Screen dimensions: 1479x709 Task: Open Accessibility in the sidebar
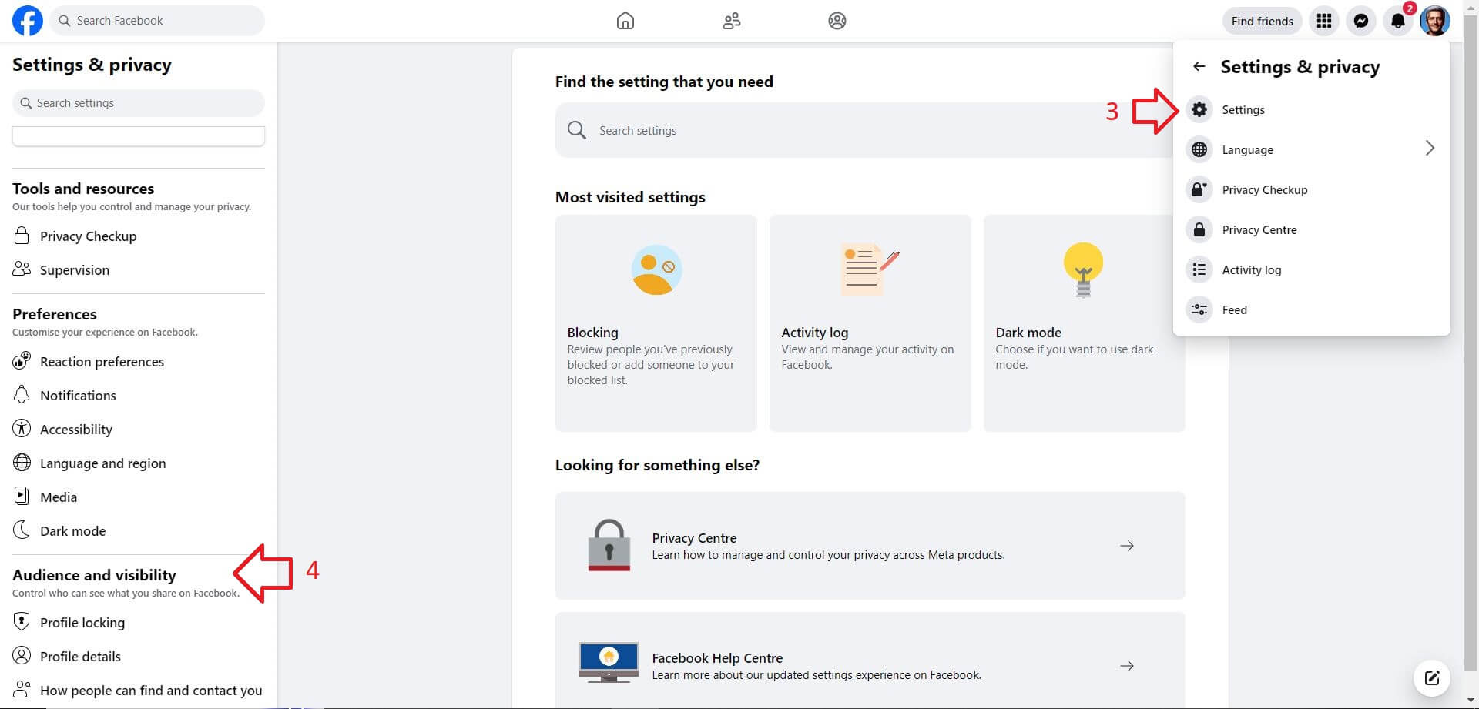click(76, 429)
